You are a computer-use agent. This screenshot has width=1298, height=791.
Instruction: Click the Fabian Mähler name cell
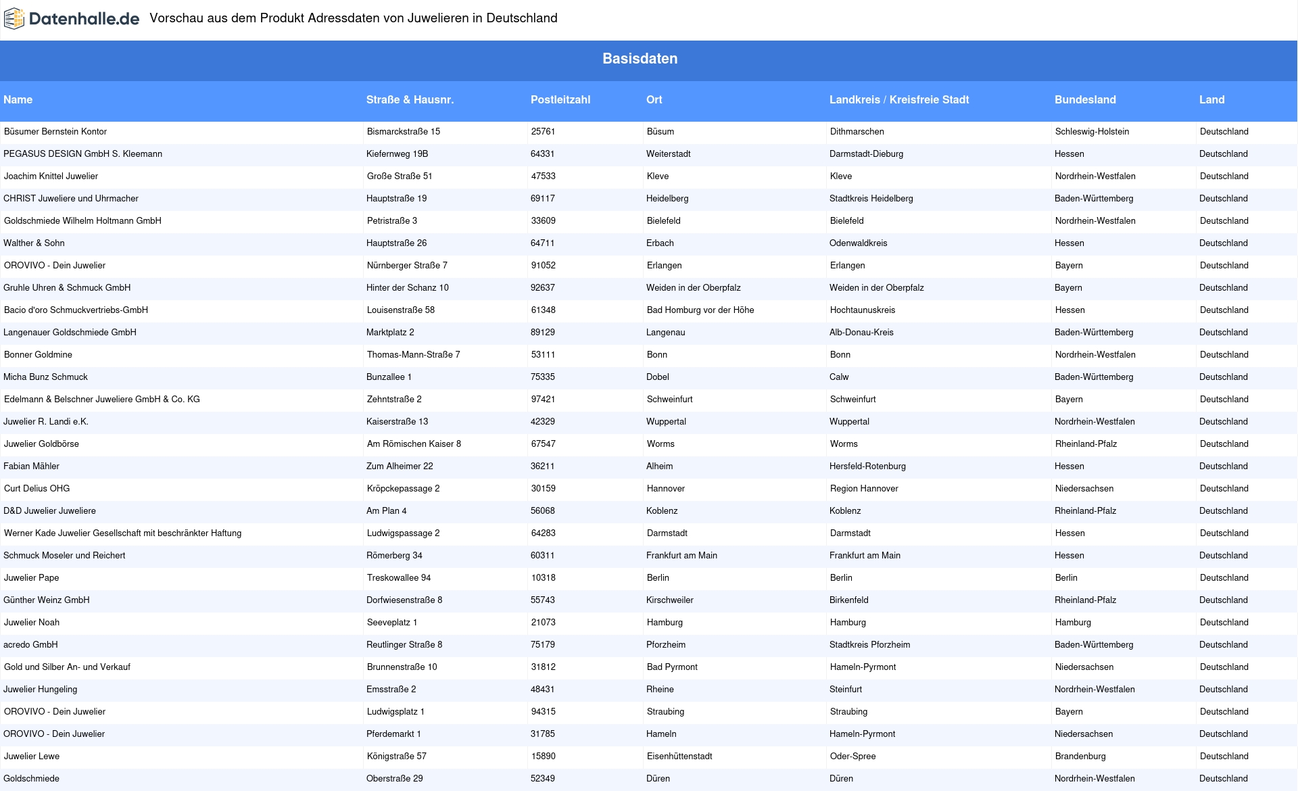[32, 466]
